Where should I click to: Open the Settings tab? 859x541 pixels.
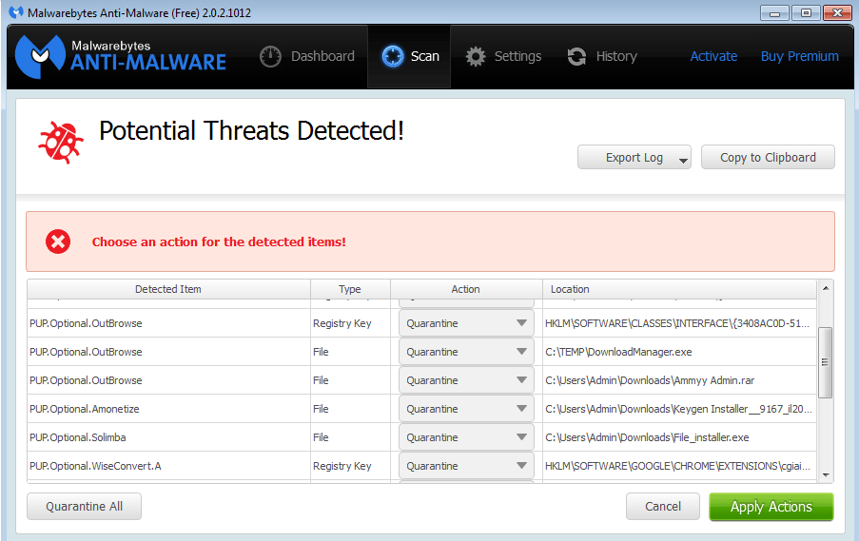[x=503, y=56]
